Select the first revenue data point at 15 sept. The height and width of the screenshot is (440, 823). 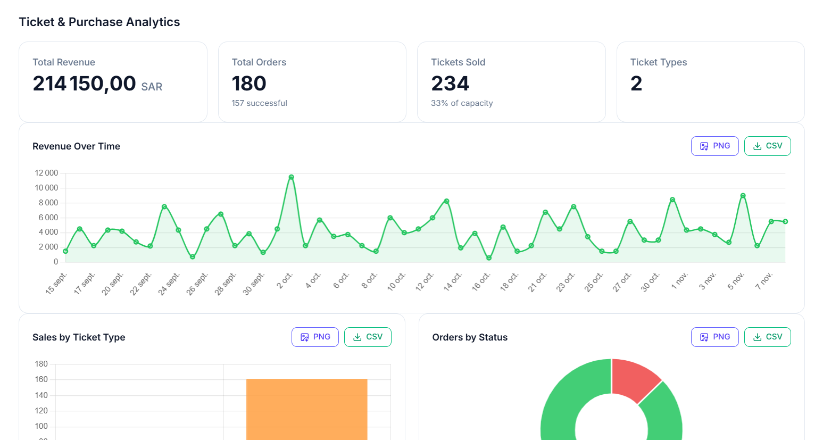click(65, 251)
